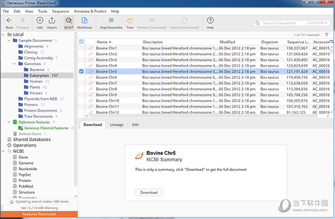This screenshot has width=335, height=219.
Task: Open the Contig Assembly folder
Action: [x=38, y=58]
